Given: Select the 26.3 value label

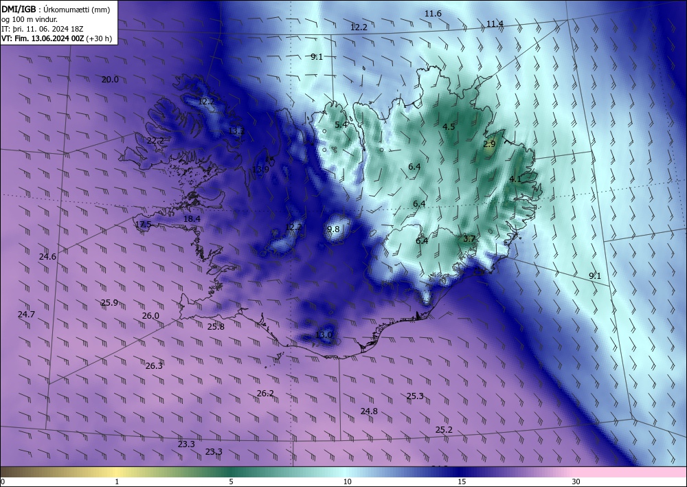Looking at the screenshot, I should pos(154,365).
